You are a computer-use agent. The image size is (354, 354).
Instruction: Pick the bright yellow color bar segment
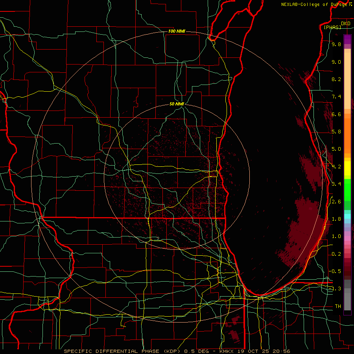click(x=347, y=168)
